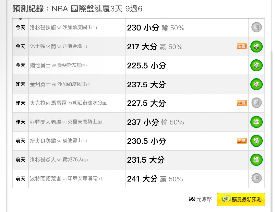Image resolution: width=275 pixels, height=212 pixels.
Task: Select the 230 小分 prediction cell
Action: (x=187, y=28)
